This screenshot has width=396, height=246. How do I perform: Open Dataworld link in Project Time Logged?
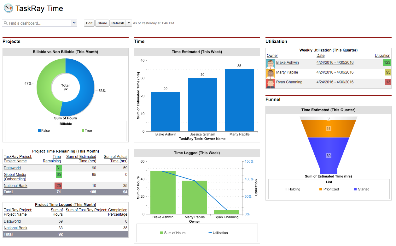(x=12, y=221)
